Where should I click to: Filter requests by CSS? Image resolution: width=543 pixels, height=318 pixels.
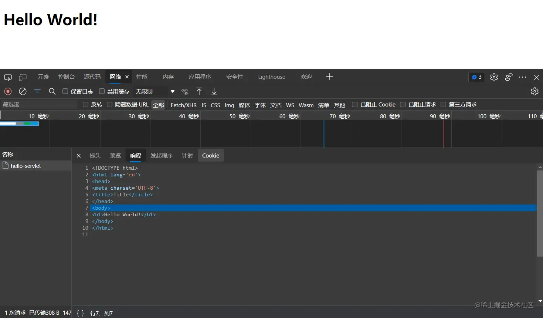(215, 105)
